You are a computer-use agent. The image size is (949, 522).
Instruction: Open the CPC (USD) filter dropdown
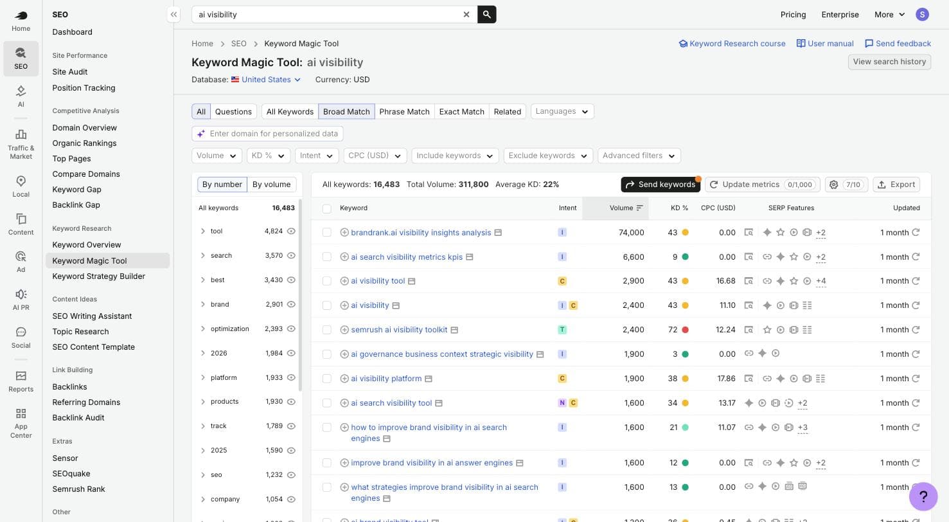[x=375, y=156]
